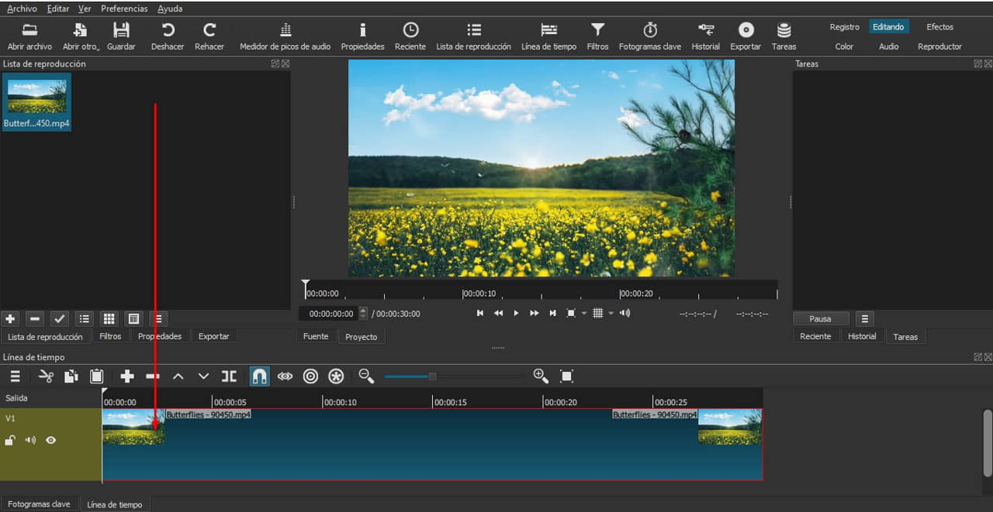Click the scissors cut icon in timeline toolbar
Image resolution: width=993 pixels, height=512 pixels.
46,376
